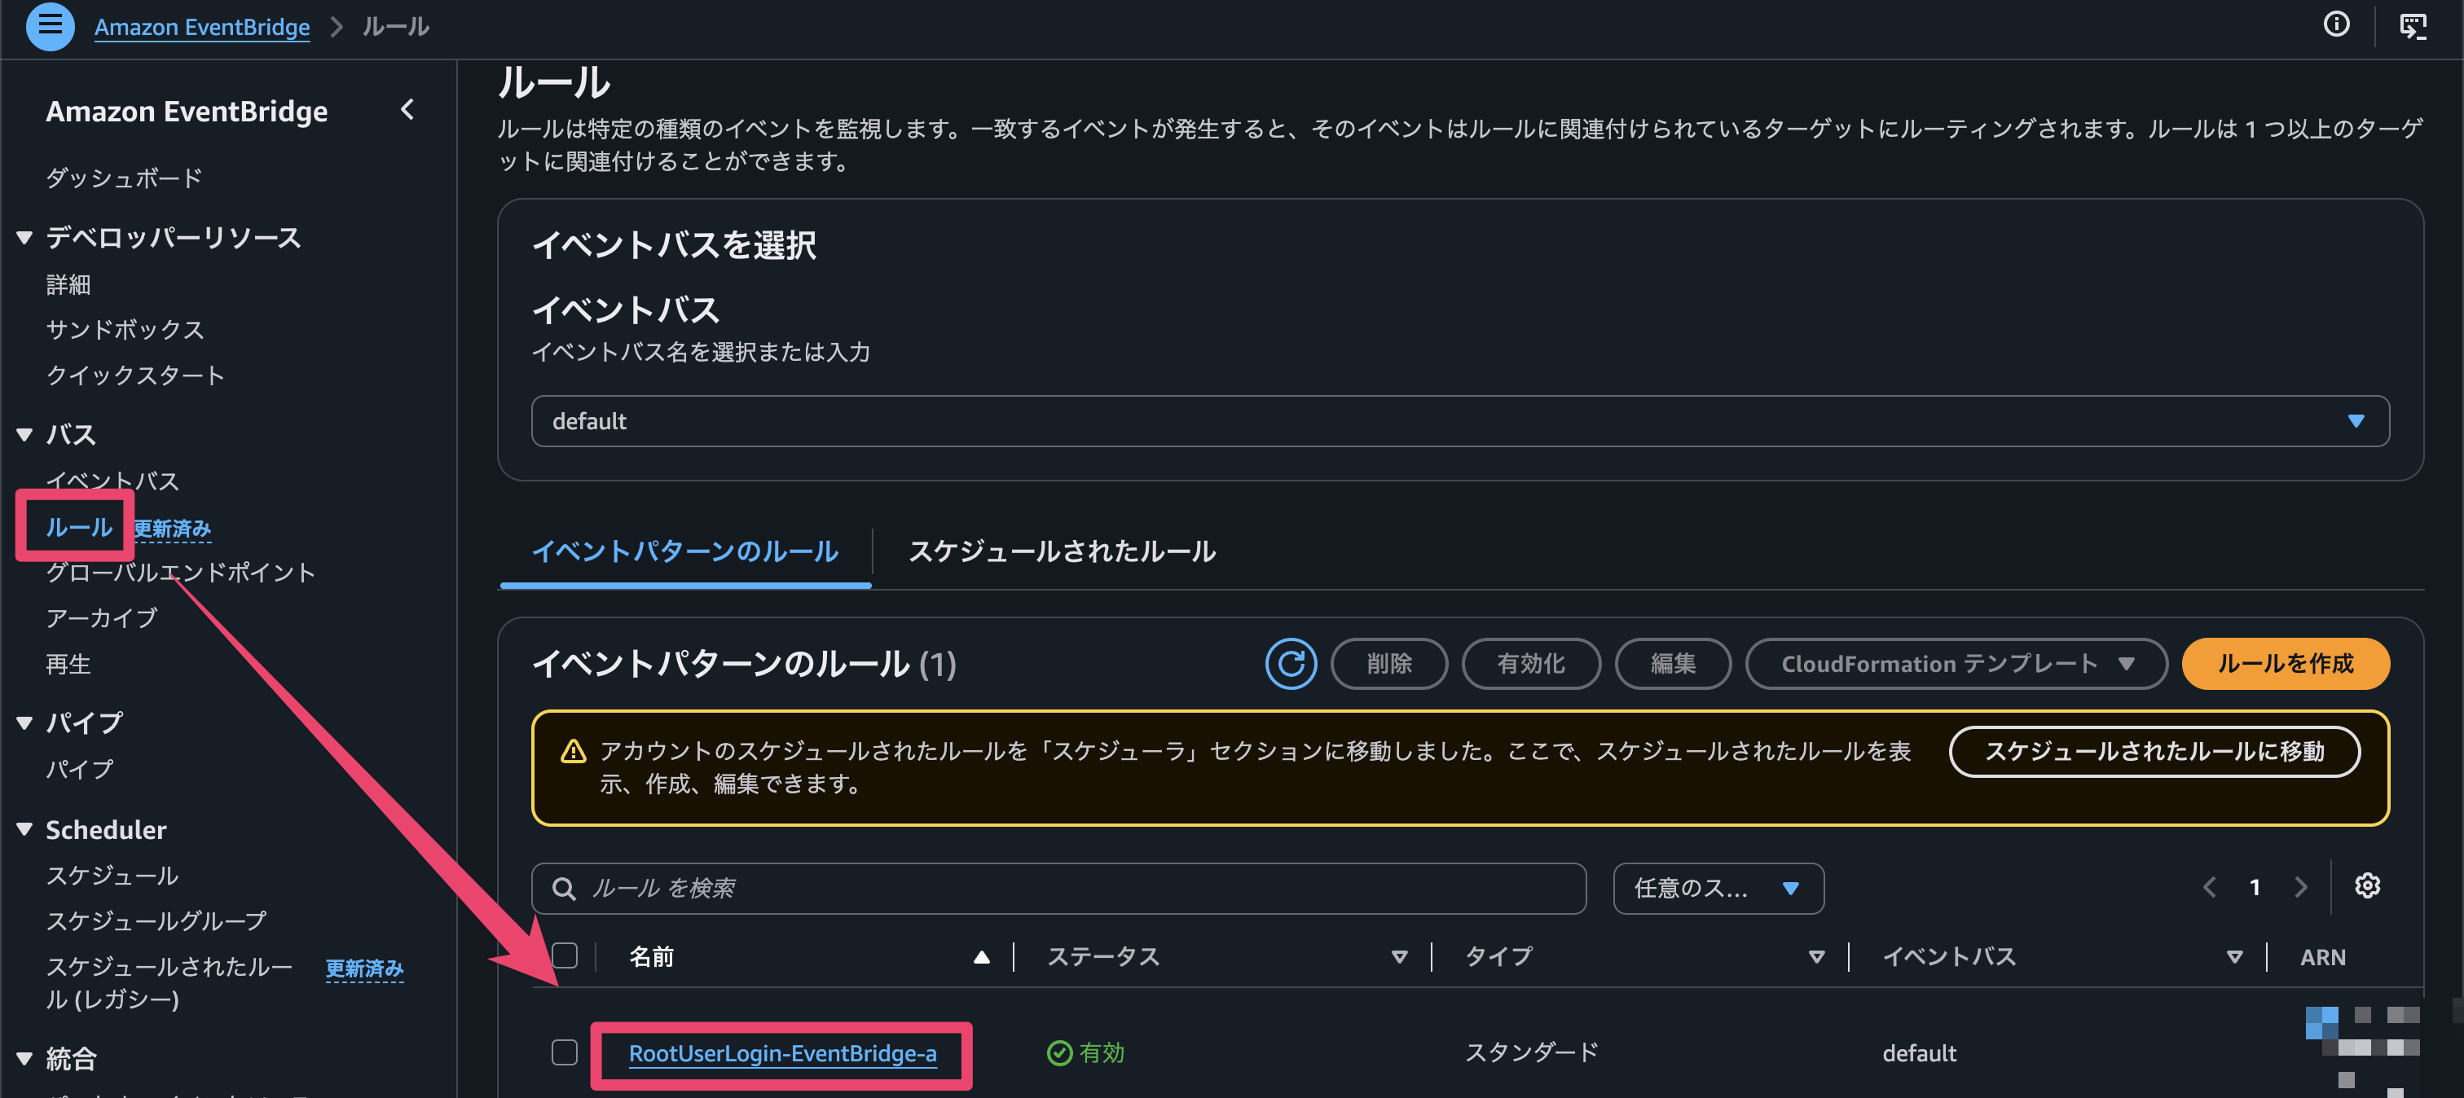Sort by 名前 column ascending arrow
This screenshot has width=2464, height=1098.
click(981, 957)
